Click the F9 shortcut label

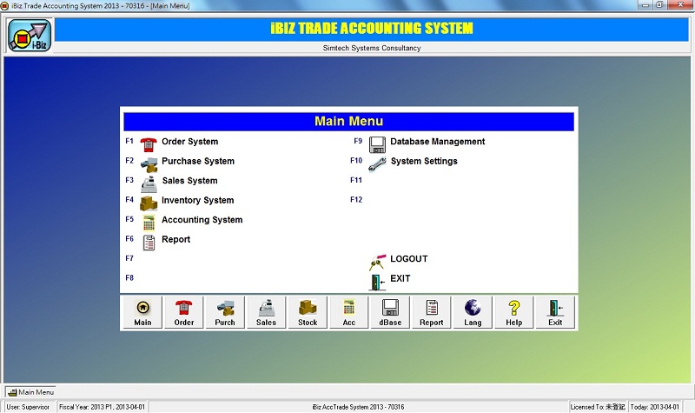[358, 141]
